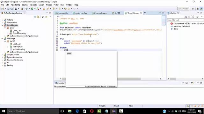The image size is (204, 114).
Task: Open the Refactoring menu
Action: [x=15, y=5]
